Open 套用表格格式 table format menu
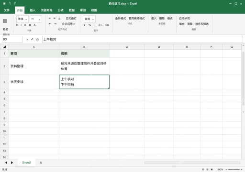245x172 pixels. [x=137, y=19]
